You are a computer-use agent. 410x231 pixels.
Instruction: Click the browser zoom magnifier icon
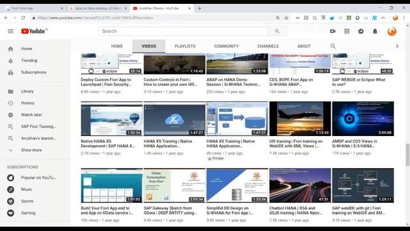277,18
